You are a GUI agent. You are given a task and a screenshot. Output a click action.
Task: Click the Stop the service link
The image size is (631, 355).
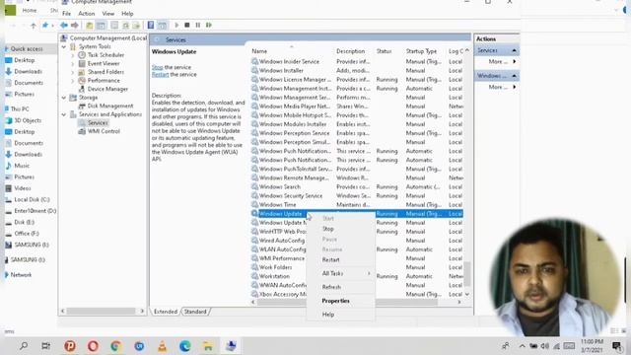pos(158,67)
